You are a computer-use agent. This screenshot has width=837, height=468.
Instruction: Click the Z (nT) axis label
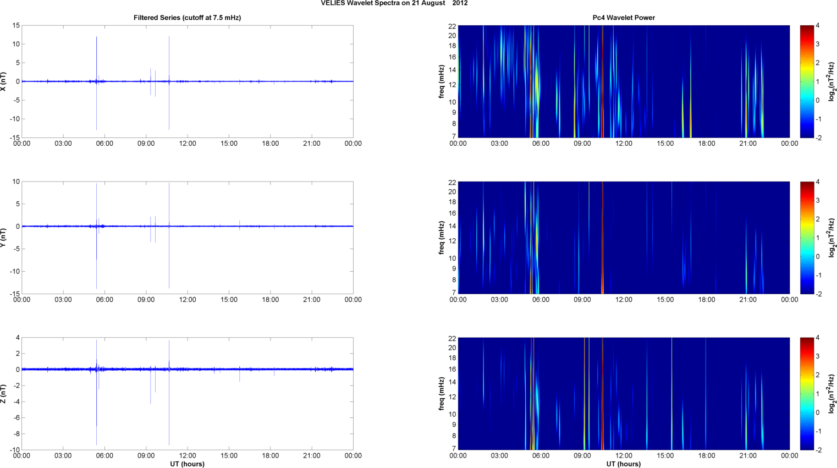click(x=3, y=394)
